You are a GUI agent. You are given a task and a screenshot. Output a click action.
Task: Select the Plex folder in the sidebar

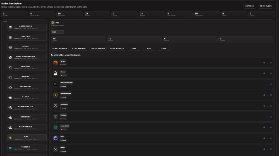point(27,138)
